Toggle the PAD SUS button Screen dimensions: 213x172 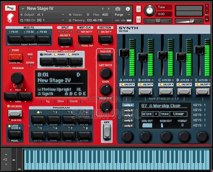click(x=106, y=57)
